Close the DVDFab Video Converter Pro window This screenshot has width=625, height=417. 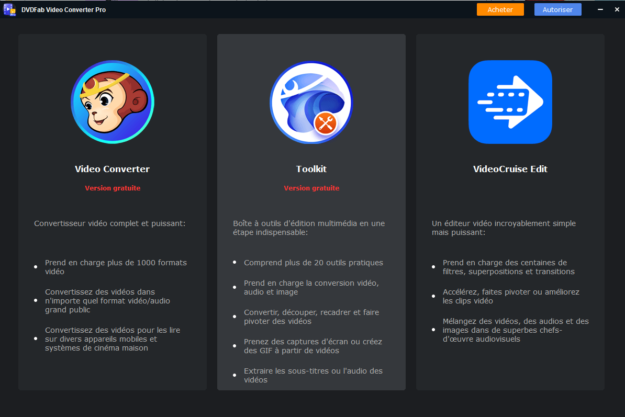(x=617, y=9)
